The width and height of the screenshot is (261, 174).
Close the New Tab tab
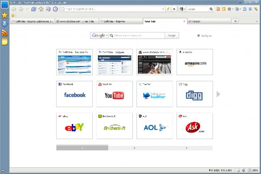click(184, 21)
